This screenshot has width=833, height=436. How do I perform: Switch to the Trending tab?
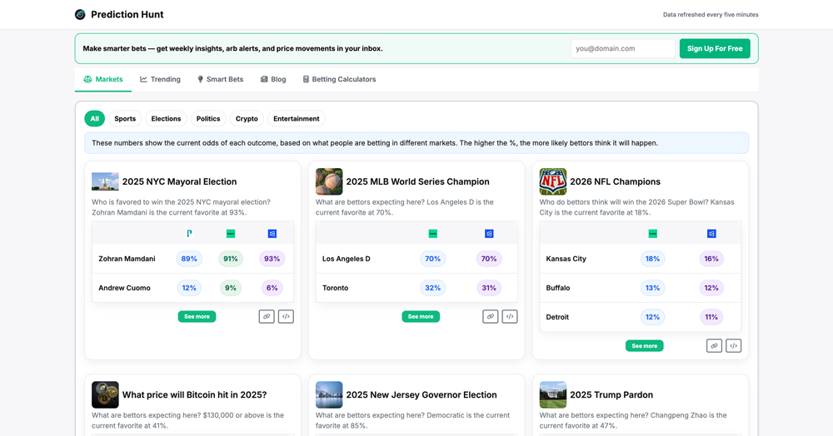(x=160, y=79)
